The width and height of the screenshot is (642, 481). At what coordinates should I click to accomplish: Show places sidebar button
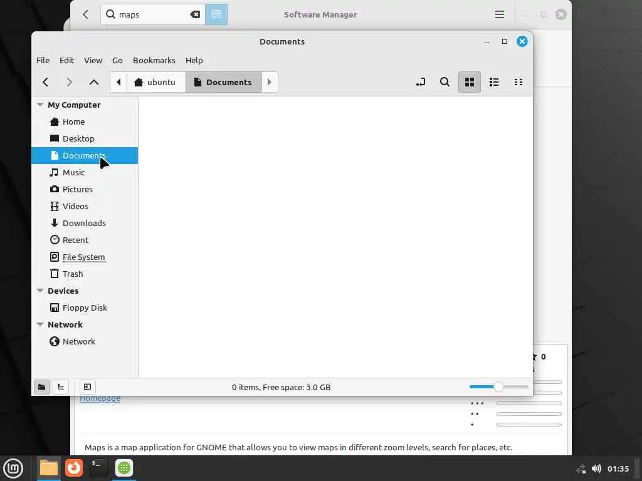pos(42,387)
